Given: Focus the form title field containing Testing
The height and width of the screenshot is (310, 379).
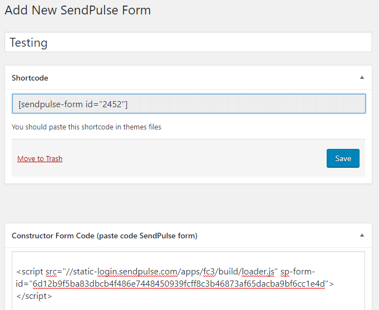Looking at the screenshot, I should tap(188, 42).
